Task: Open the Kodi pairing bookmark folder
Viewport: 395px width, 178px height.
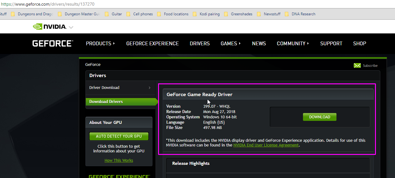Action: coord(206,14)
